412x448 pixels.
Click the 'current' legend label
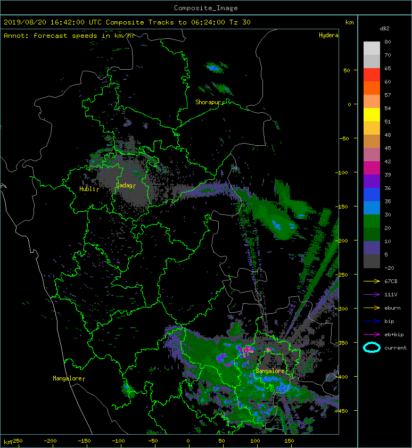[x=395, y=348]
